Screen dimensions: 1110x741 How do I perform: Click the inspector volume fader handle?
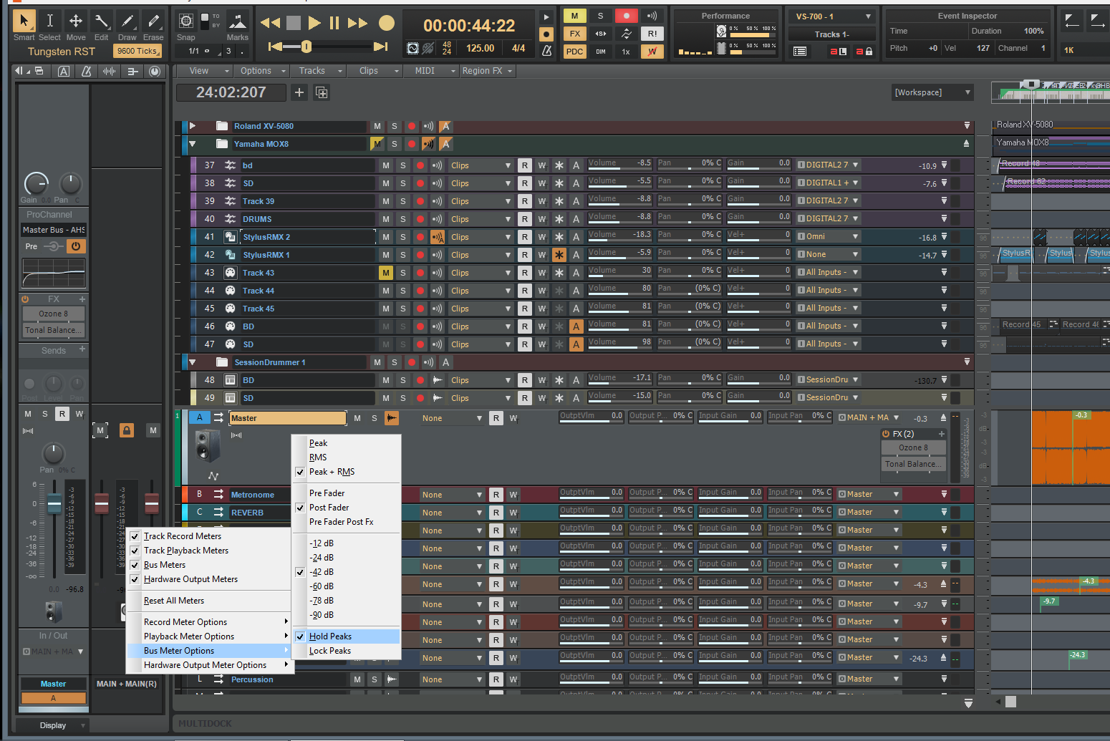(54, 505)
